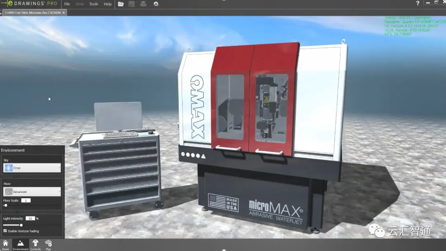Add a new tab with plus button
The height and width of the screenshot is (251, 446).
[x=1, y=13]
